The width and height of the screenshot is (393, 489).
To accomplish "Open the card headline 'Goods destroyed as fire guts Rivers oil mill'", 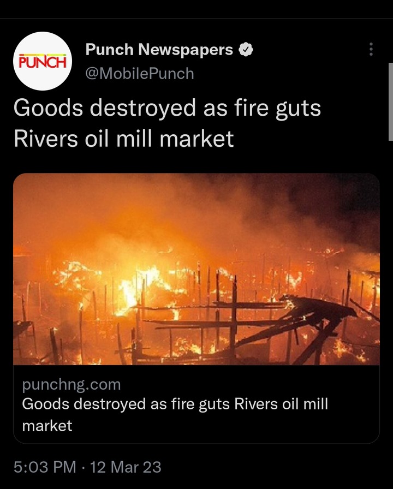I will pyautogui.click(x=175, y=404).
